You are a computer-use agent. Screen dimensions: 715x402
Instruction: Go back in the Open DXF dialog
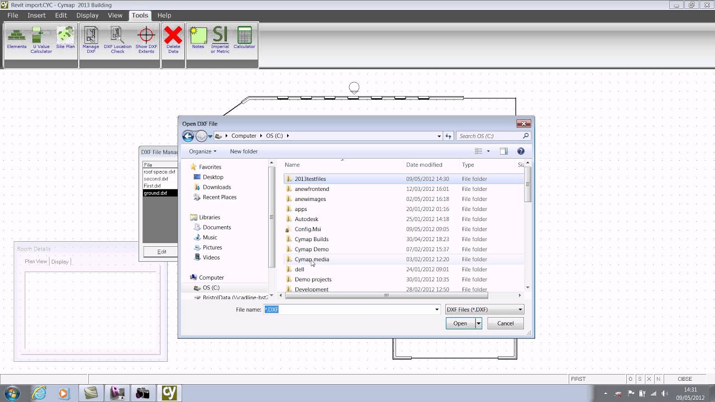click(188, 136)
